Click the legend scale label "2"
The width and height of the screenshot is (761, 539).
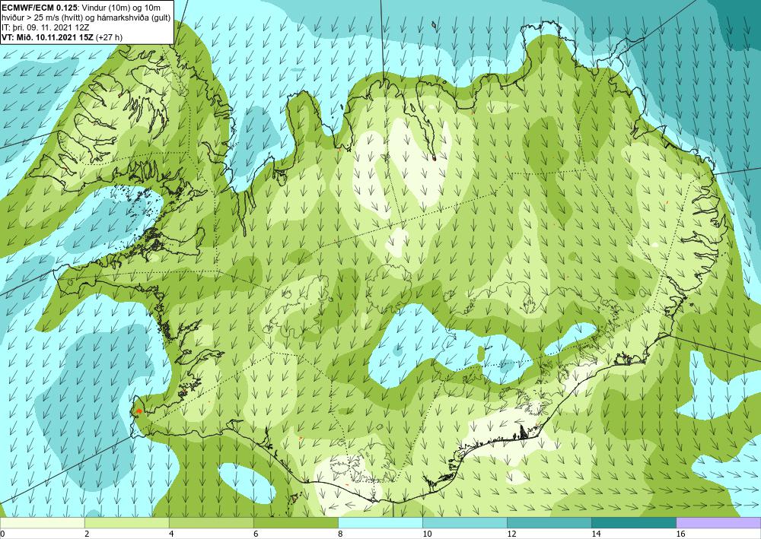point(87,534)
